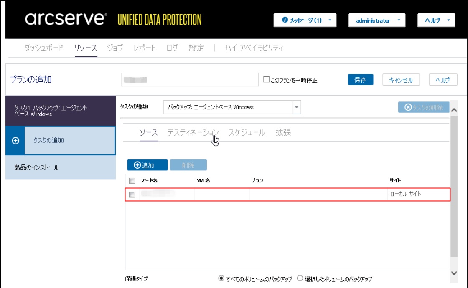Open the スケジュール tab
The width and height of the screenshot is (468, 288).
pos(247,133)
